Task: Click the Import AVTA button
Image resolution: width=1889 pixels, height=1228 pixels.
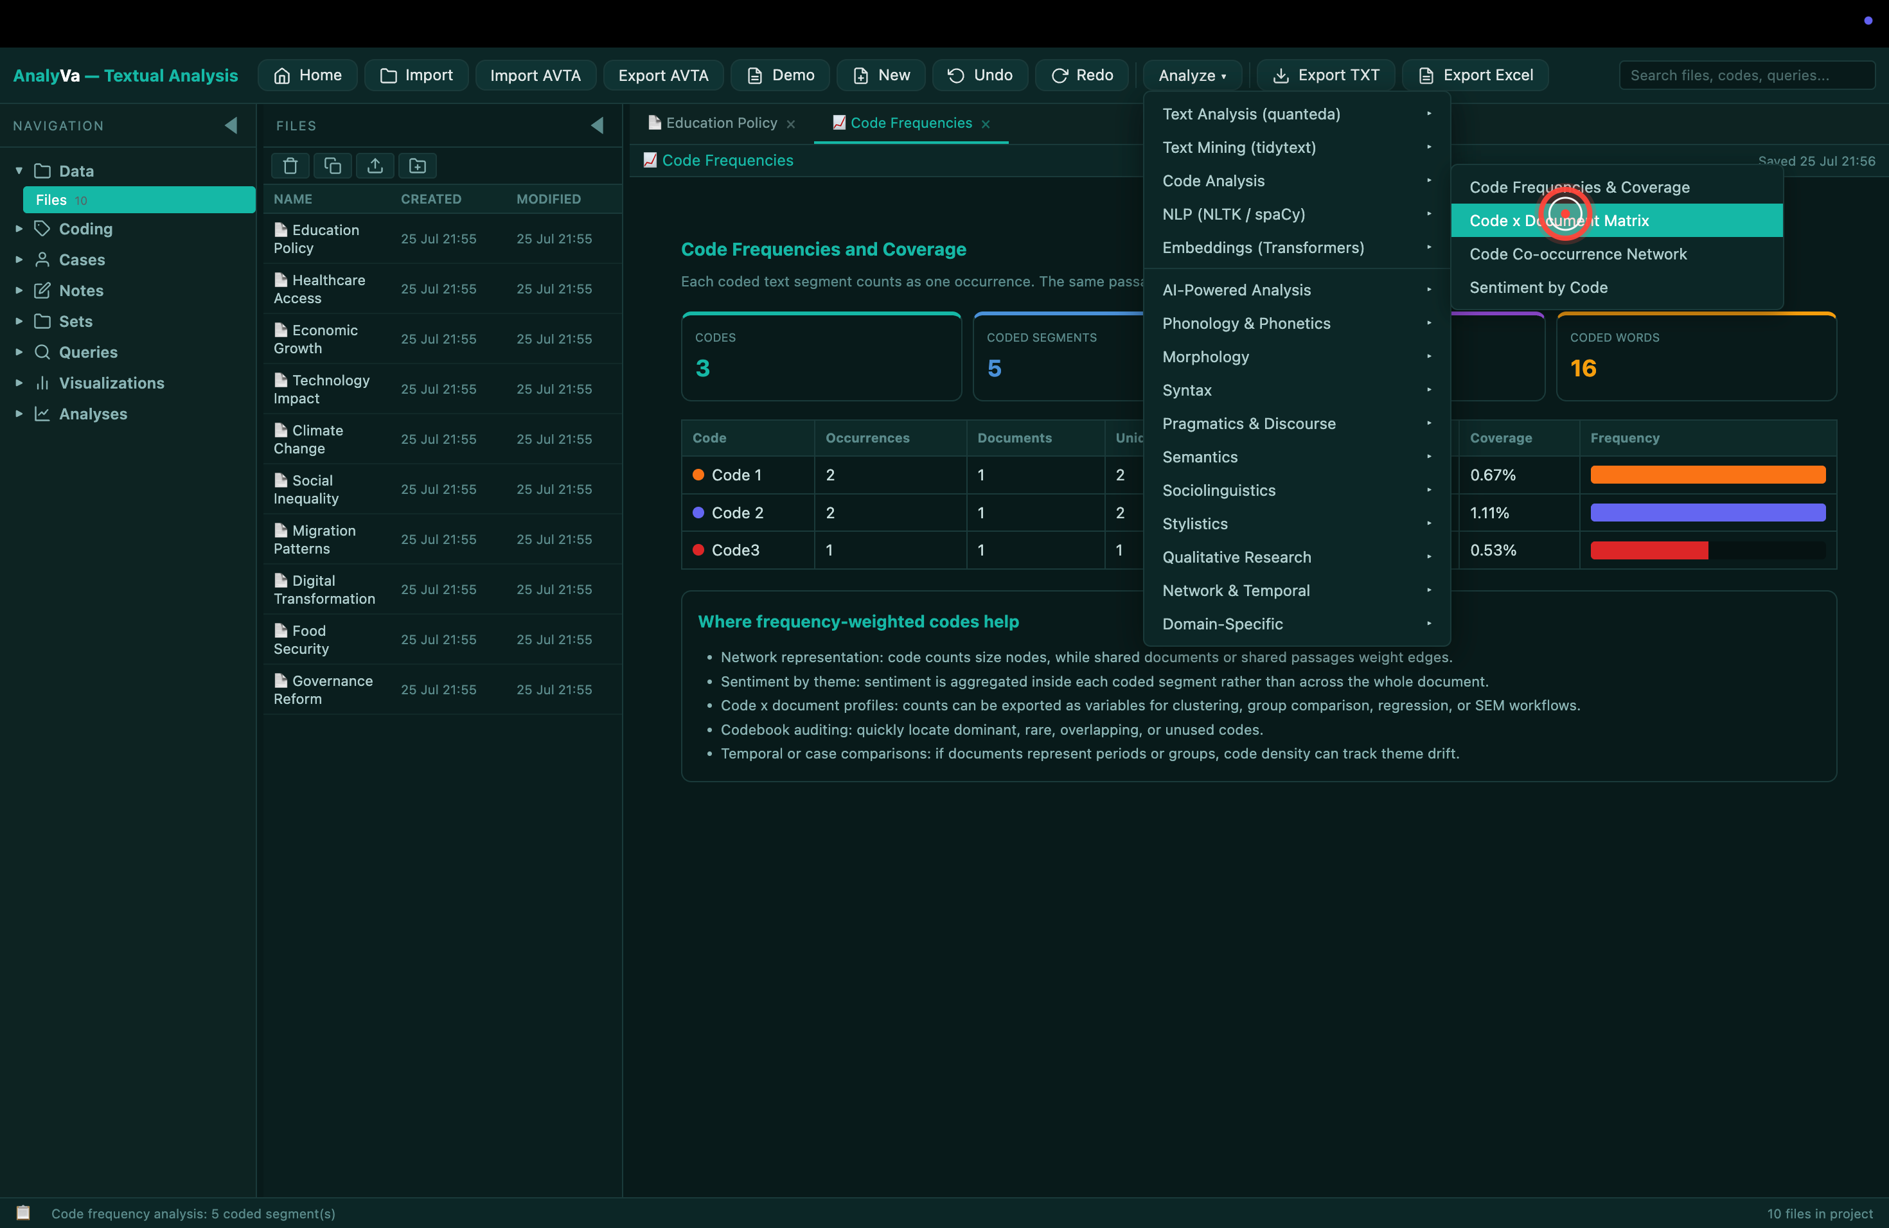Action: coord(536,75)
